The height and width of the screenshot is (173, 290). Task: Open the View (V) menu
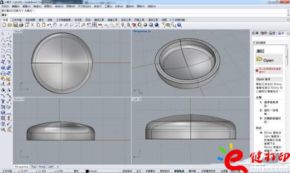[x=26, y=6]
